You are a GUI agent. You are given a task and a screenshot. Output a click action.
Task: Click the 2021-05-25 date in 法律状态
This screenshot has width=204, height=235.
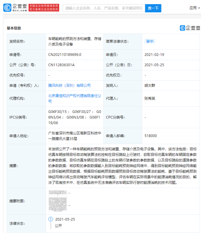pos(65,219)
